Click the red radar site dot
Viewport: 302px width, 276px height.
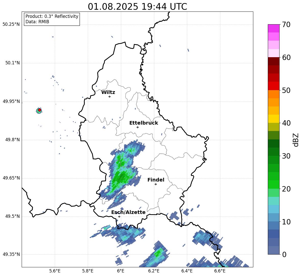[x=40, y=110]
